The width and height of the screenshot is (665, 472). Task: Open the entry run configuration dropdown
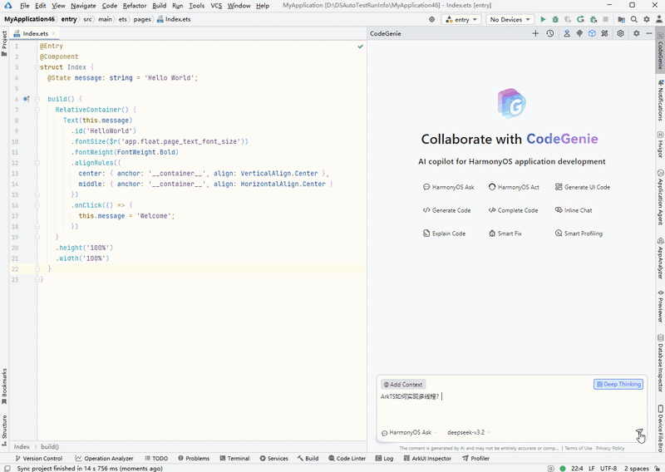tap(461, 19)
